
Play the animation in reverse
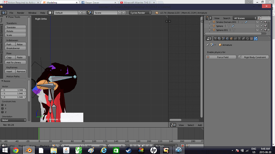tap(139, 146)
